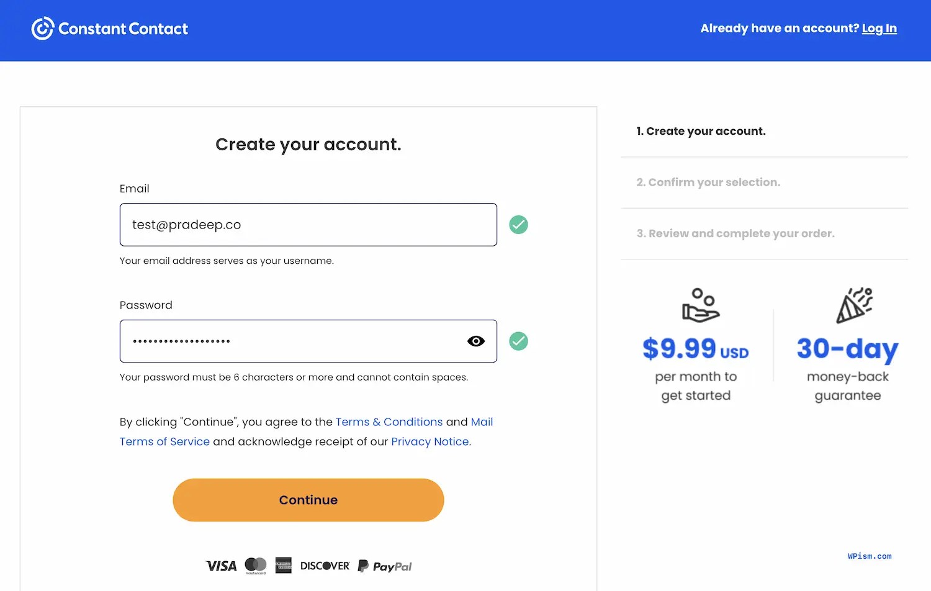Click the Mastercard payment icon
931x591 pixels.
coord(254,566)
